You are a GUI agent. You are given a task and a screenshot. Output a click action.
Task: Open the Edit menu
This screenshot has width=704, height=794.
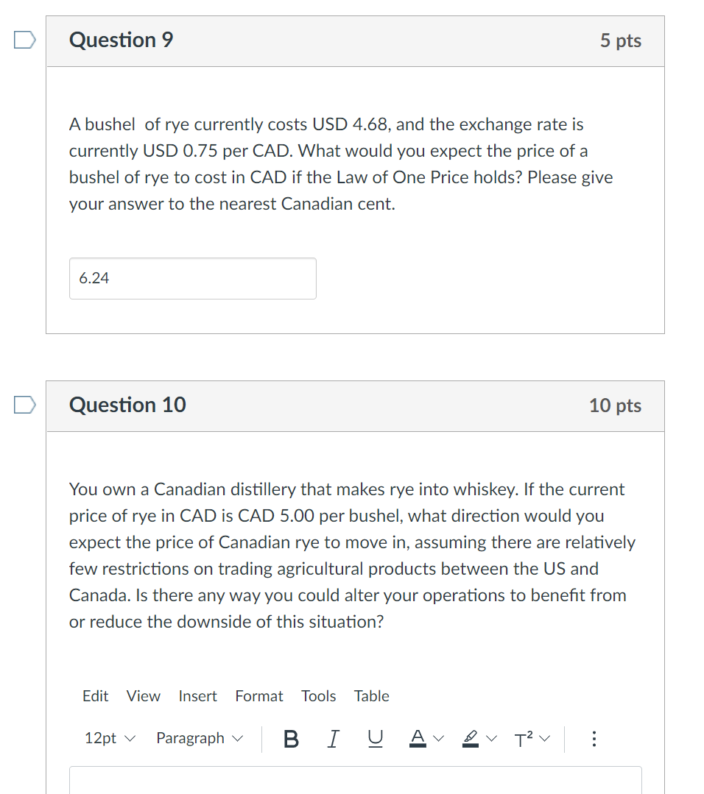point(96,695)
